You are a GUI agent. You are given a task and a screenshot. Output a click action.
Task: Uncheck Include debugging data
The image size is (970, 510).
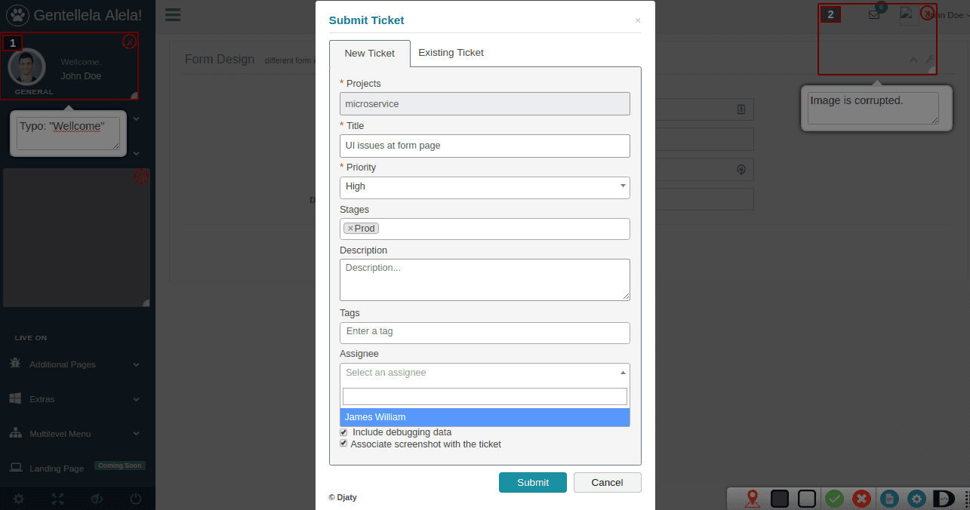click(343, 432)
